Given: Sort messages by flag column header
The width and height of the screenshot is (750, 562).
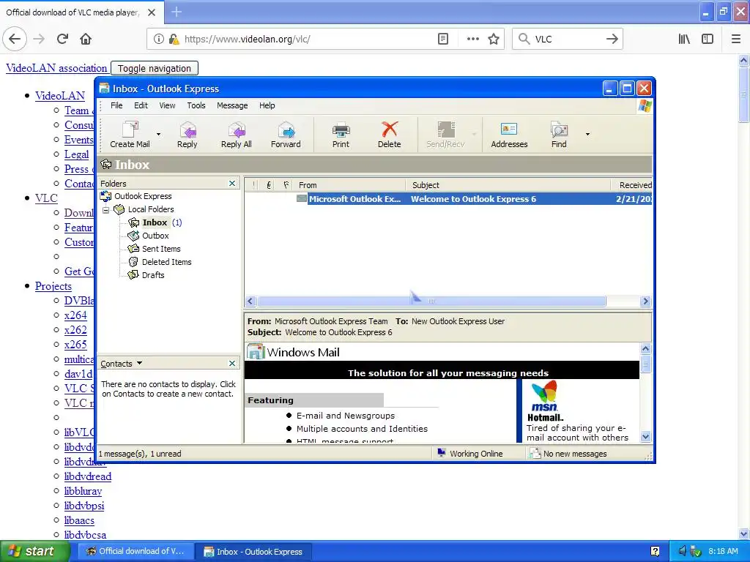Looking at the screenshot, I should pyautogui.click(x=286, y=185).
